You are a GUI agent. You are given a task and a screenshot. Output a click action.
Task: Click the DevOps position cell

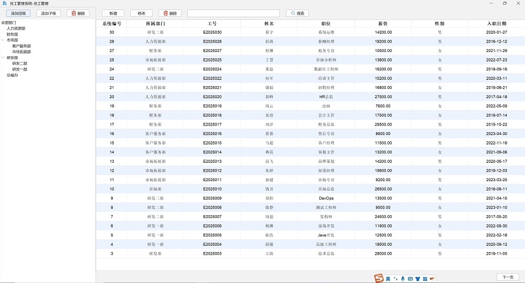(x=326, y=198)
